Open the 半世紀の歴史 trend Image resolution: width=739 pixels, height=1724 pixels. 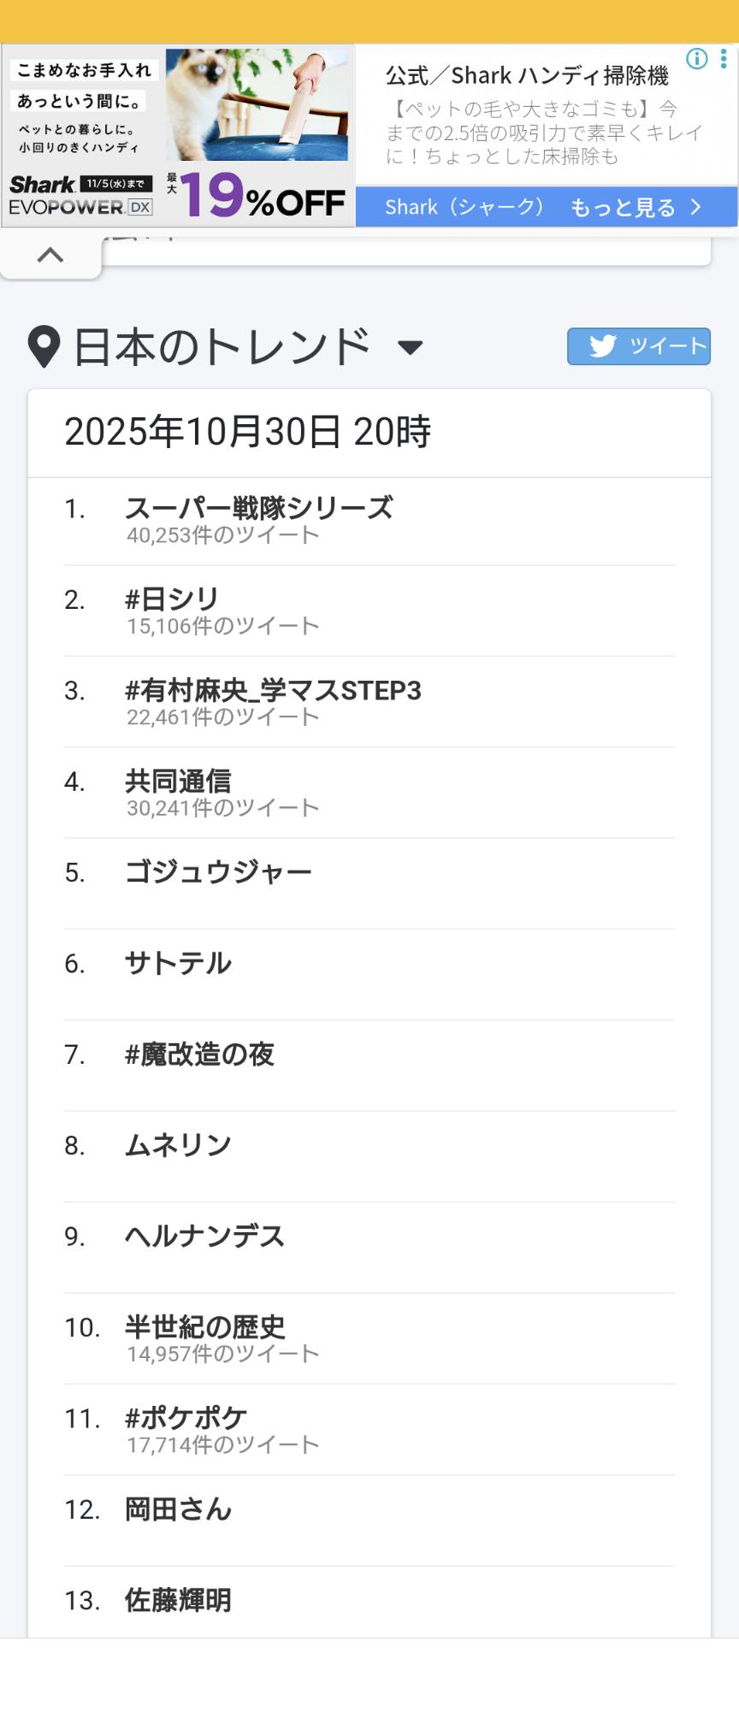(x=205, y=1327)
